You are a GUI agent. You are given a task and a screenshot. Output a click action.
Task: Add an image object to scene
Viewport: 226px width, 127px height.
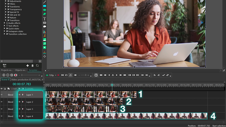(45, 40)
